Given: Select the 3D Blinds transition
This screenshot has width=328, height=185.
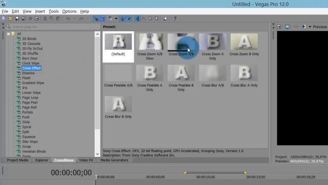Looking at the screenshot, I should coord(29,39).
